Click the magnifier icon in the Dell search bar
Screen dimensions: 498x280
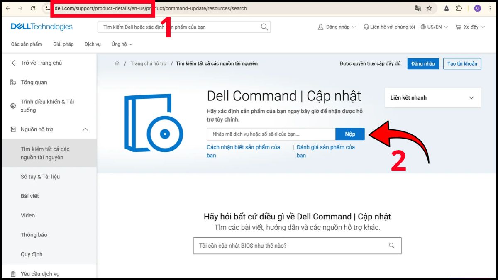[x=264, y=27]
